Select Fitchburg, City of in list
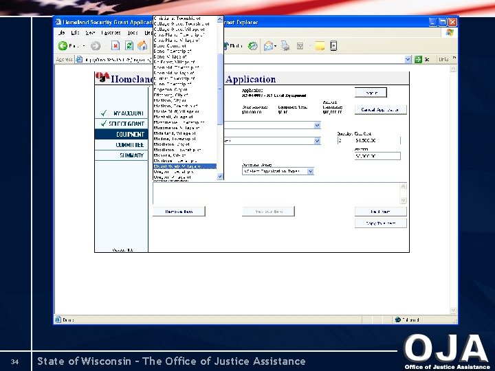Screen dimensions: 495x371 (185, 95)
